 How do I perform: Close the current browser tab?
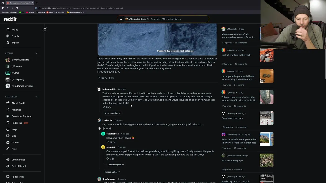[x=32, y=3]
